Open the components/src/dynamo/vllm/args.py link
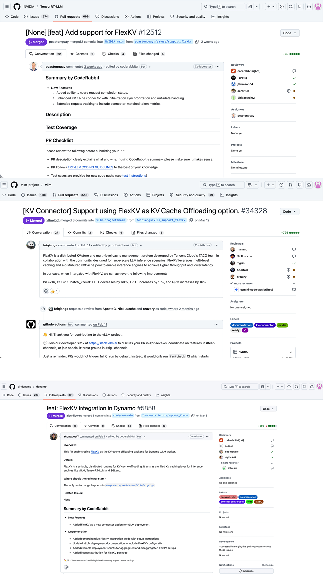The height and width of the screenshot is (574, 323). (130, 485)
